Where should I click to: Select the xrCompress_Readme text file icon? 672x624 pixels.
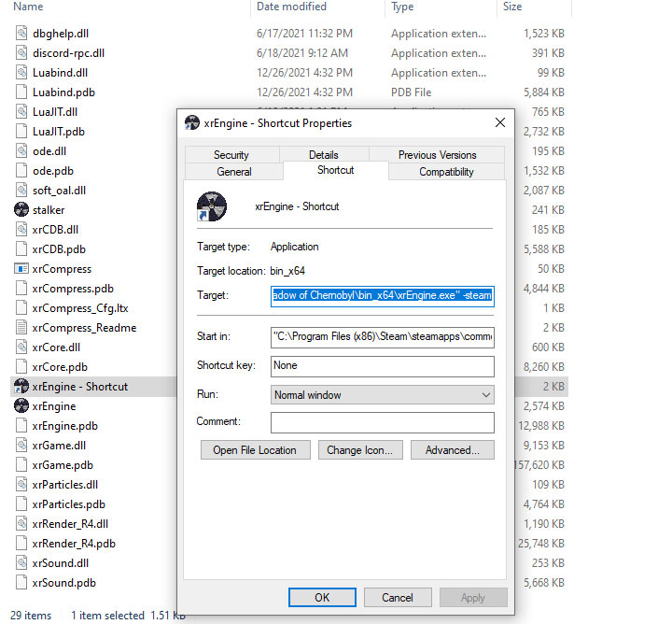21,328
